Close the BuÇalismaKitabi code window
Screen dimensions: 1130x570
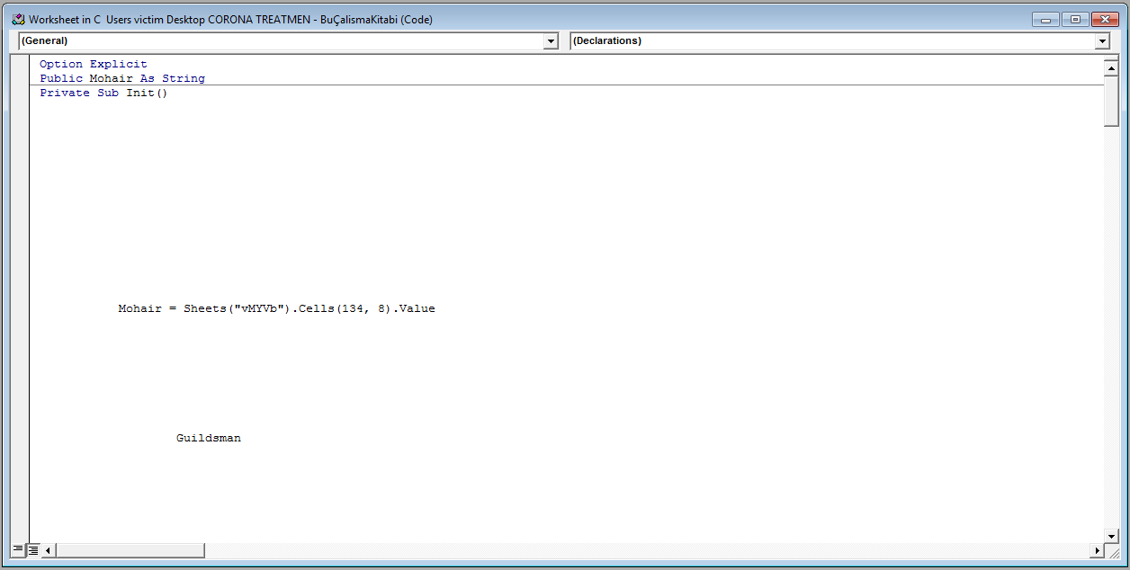pos(1104,19)
